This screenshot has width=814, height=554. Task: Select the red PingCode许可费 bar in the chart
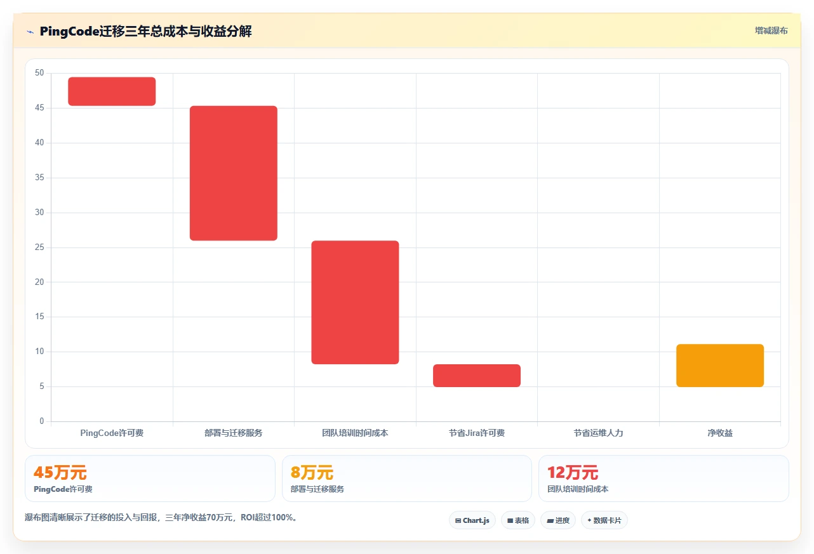[x=112, y=91]
